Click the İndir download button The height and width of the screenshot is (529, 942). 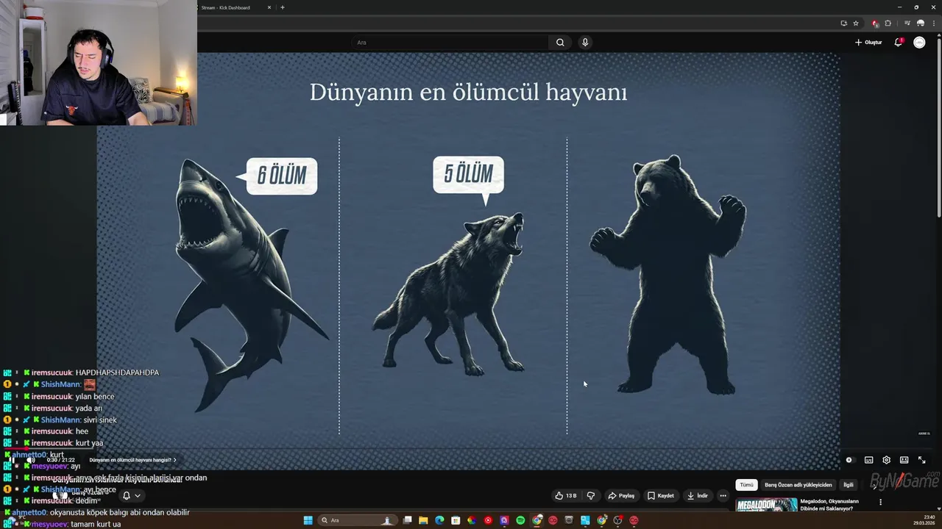pyautogui.click(x=697, y=496)
